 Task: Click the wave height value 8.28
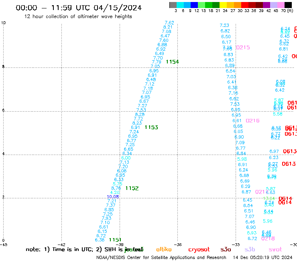(140, 114)
